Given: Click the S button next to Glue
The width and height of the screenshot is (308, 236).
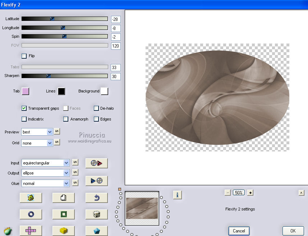Looking at the screenshot, I should (x=75, y=183).
